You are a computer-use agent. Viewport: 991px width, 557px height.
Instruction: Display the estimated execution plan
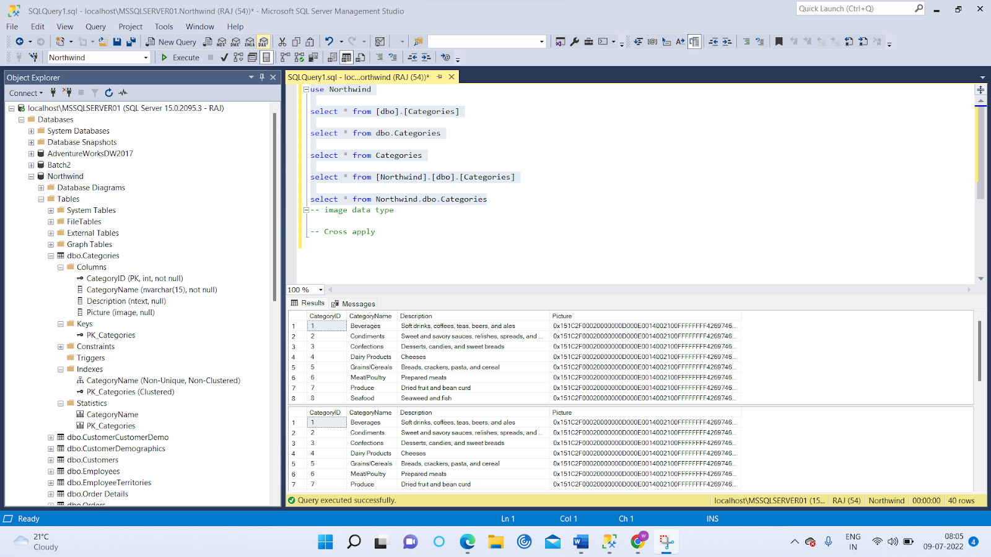[238, 58]
